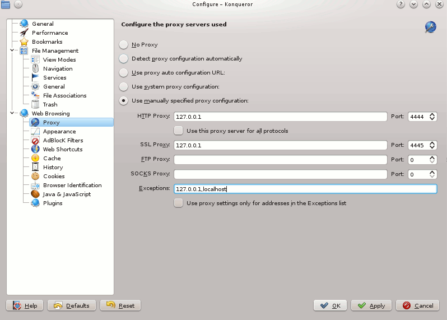Click the empty SOCKS Proxy address field
Image resolution: width=447 pixels, height=320 pixels.
tap(281, 174)
